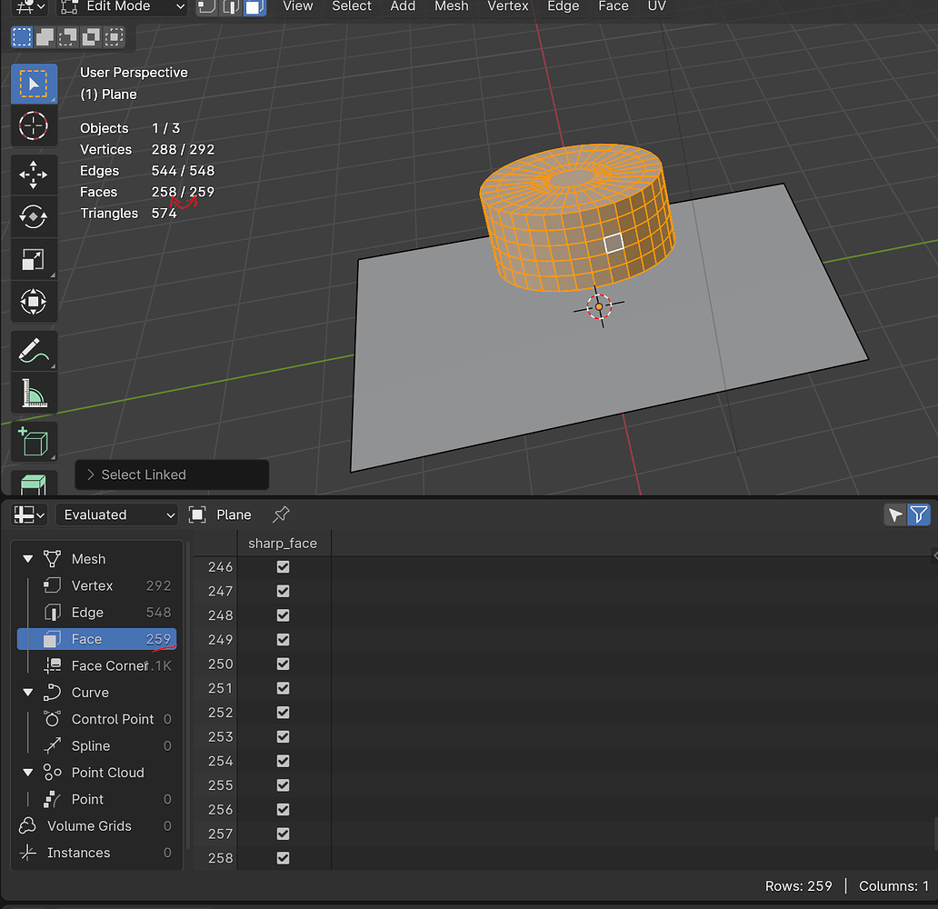
Task: Open the UV menu
Action: pos(657,6)
